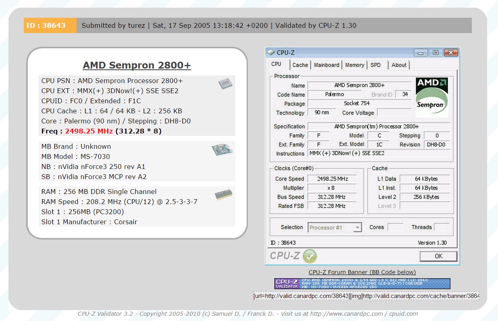Click the Bus Speed value 312.28 MHz
498x321 pixels.
[x=332, y=197]
